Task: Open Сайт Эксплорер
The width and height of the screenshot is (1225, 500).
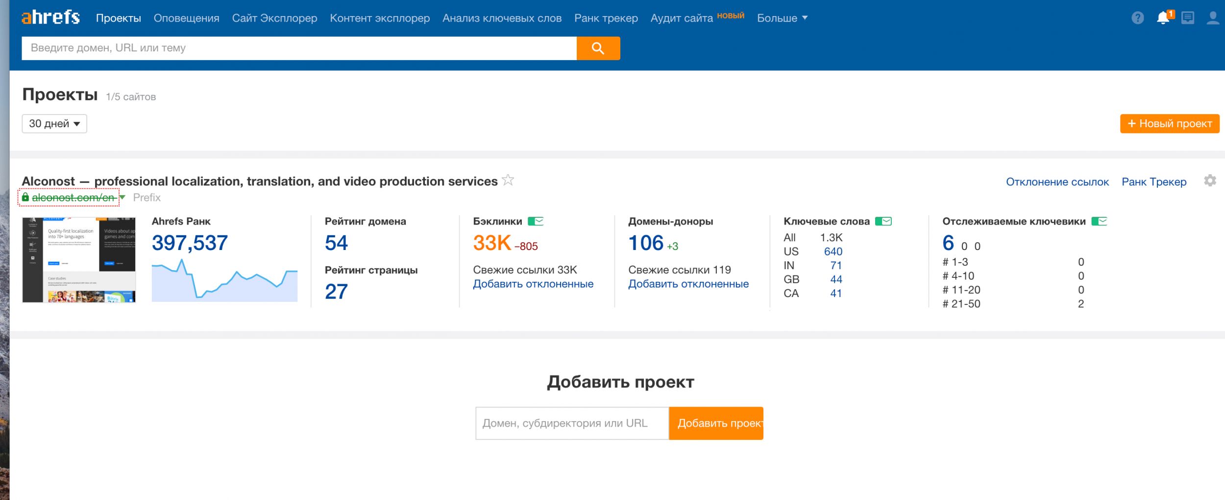Action: coord(274,18)
